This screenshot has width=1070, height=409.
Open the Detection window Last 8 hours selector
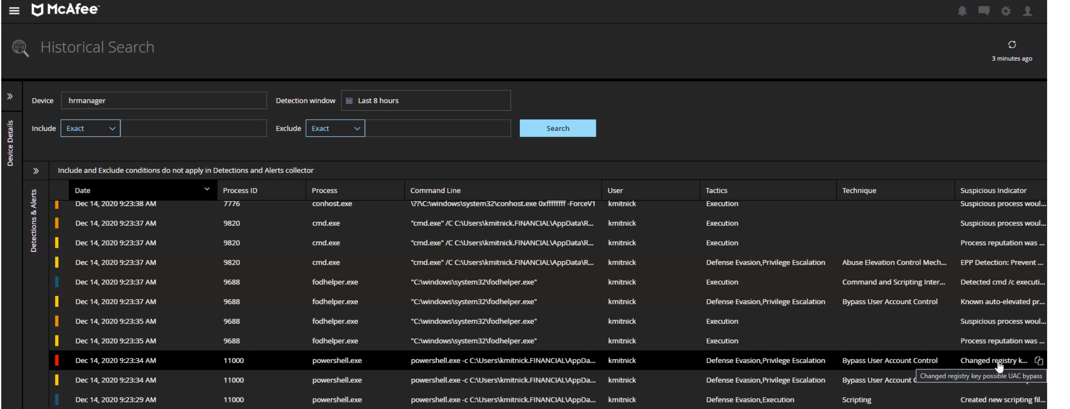point(426,101)
